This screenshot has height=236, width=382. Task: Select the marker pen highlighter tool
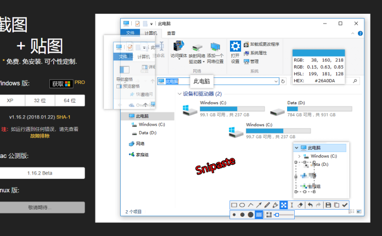276,205
